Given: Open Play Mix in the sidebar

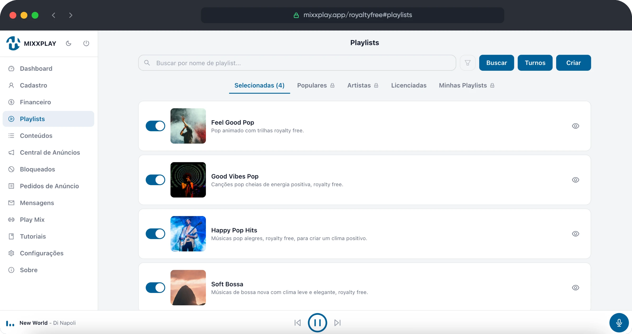Looking at the screenshot, I should (x=48, y=220).
